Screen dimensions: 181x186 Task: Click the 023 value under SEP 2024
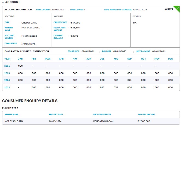click(130, 80)
